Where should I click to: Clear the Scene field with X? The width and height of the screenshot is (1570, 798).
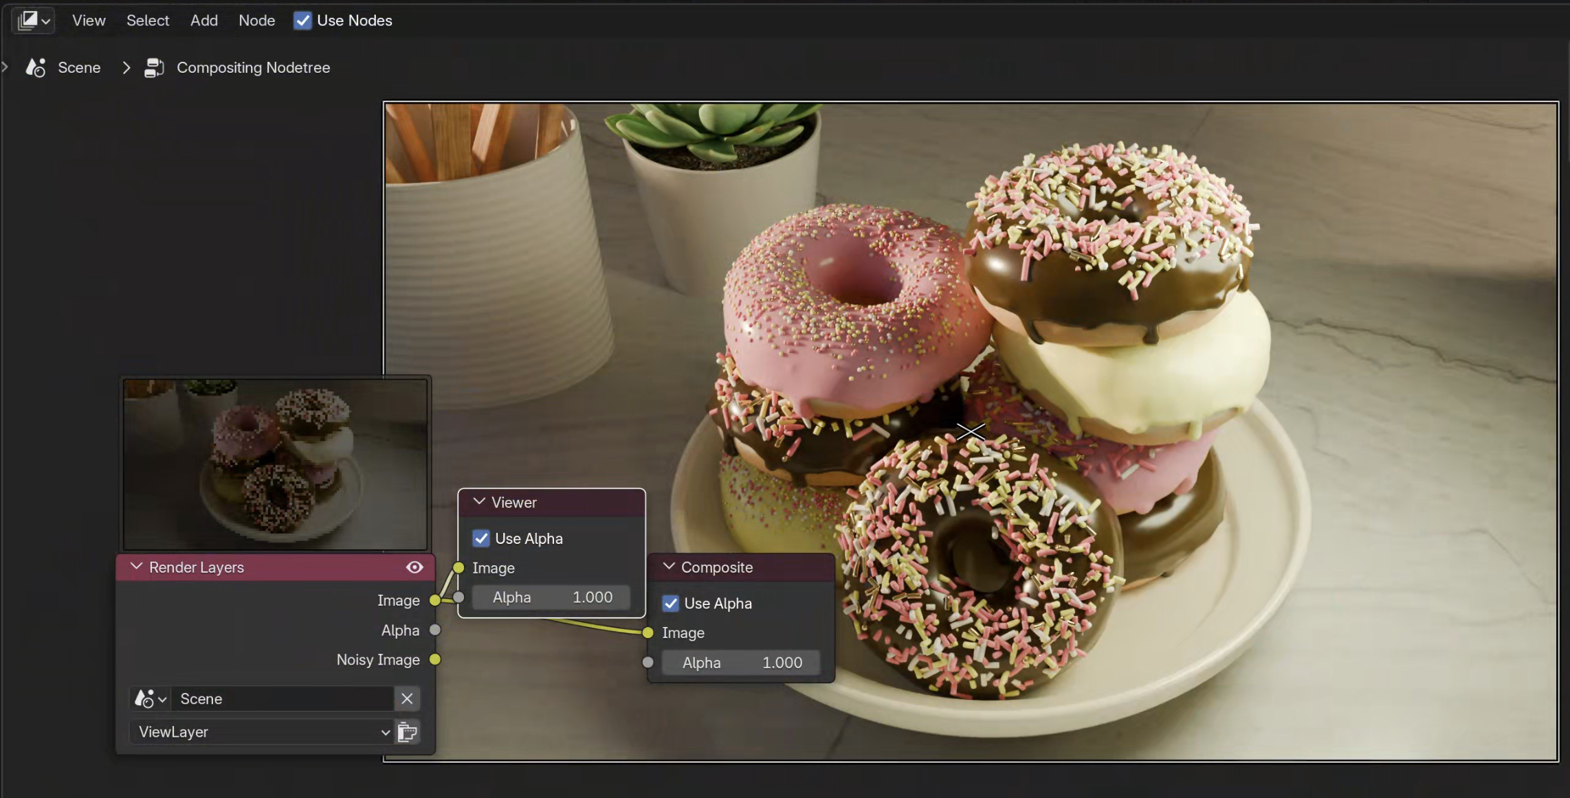pos(407,698)
